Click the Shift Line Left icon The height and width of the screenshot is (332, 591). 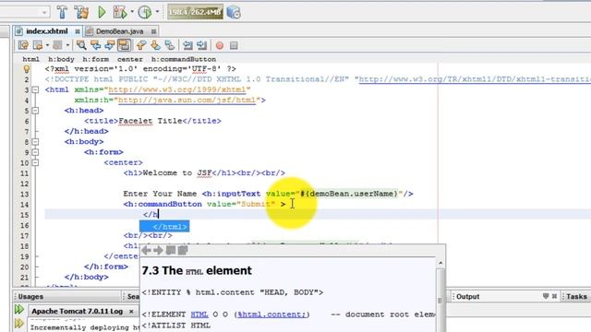click(187, 45)
